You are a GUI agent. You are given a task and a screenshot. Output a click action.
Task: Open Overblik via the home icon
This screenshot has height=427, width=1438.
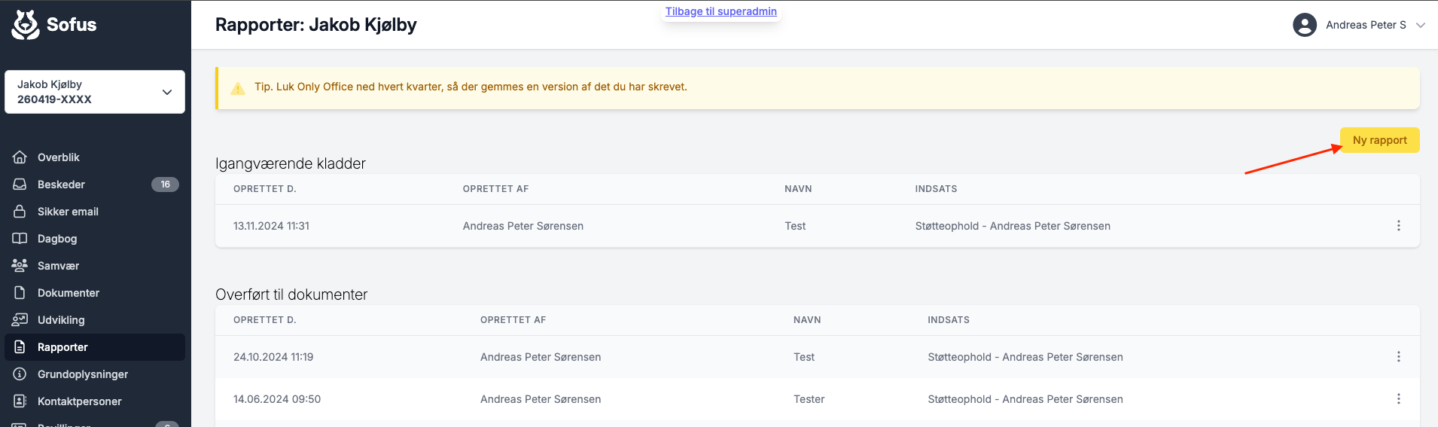pyautogui.click(x=20, y=157)
